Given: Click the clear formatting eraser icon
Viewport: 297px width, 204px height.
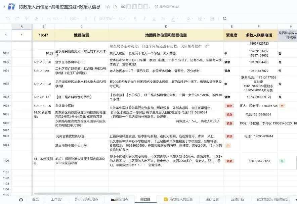Looking at the screenshot, I should click(36, 18).
